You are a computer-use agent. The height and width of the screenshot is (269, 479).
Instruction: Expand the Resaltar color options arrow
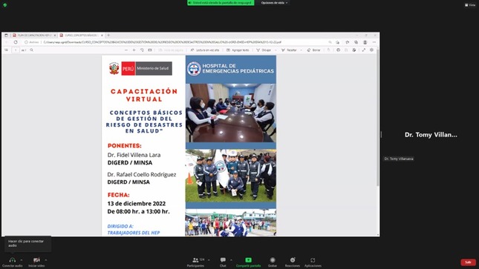(x=302, y=50)
